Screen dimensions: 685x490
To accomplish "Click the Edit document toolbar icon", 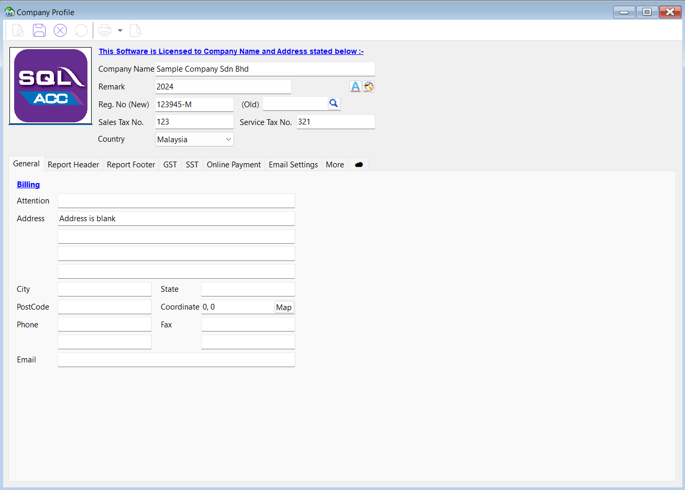I will point(18,30).
